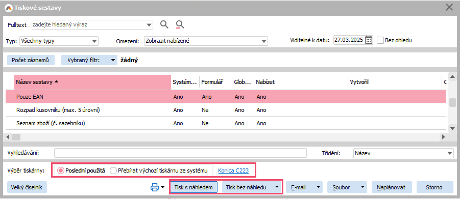The height and width of the screenshot is (199, 460).
Task: Click the vertical scrollbar down arrow
Action: (452, 128)
